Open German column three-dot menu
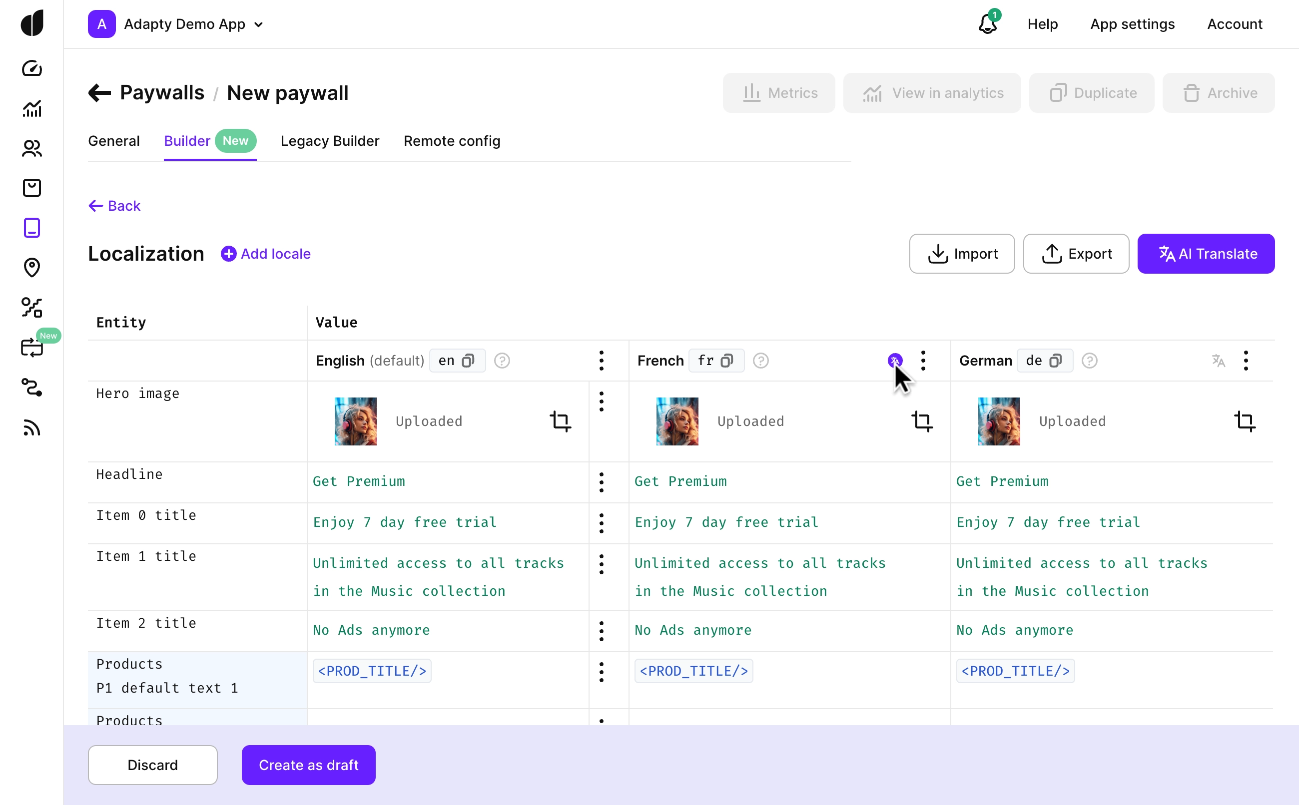This screenshot has height=805, width=1299. (x=1245, y=361)
